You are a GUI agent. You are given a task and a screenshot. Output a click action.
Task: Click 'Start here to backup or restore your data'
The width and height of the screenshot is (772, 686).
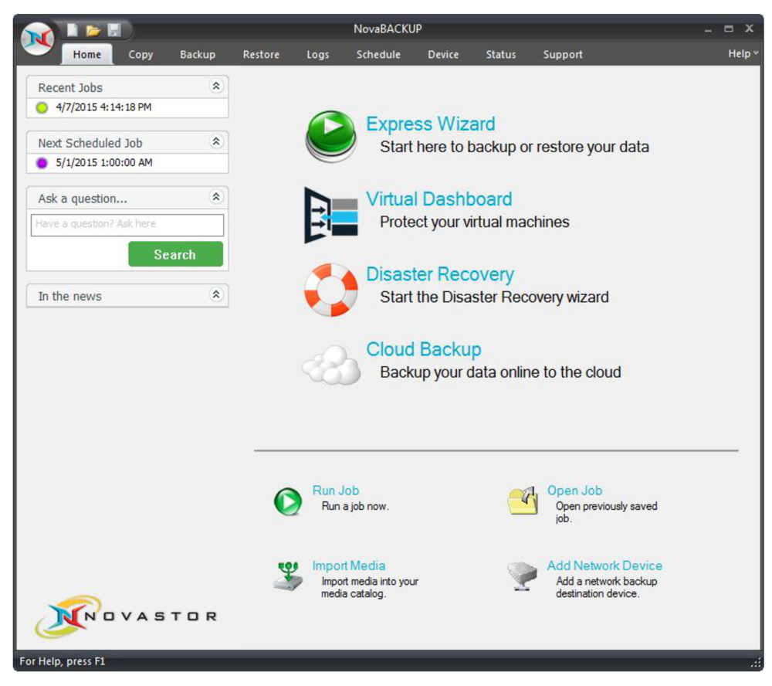click(x=514, y=147)
